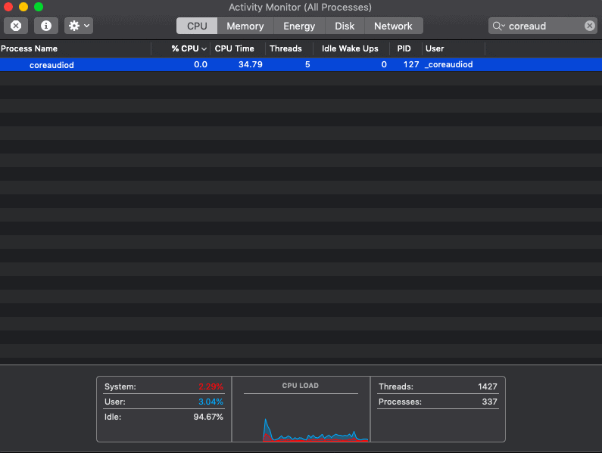Clear the search field with the X icon

coord(589,26)
